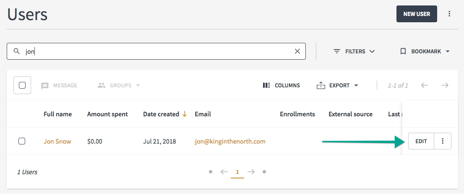The height and width of the screenshot is (194, 464).
Task: Select Jon Snow's row checkbox
Action: [x=21, y=141]
